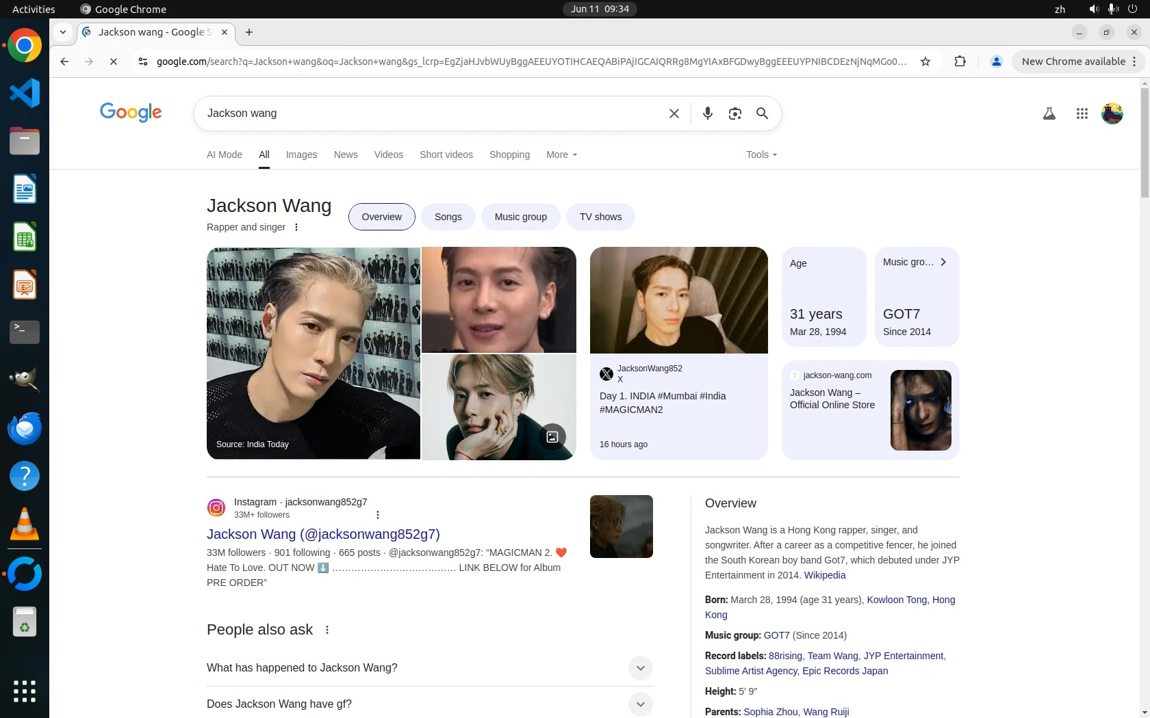Screen dimensions: 1150x718
Task: Select the Music group chip
Action: [520, 217]
